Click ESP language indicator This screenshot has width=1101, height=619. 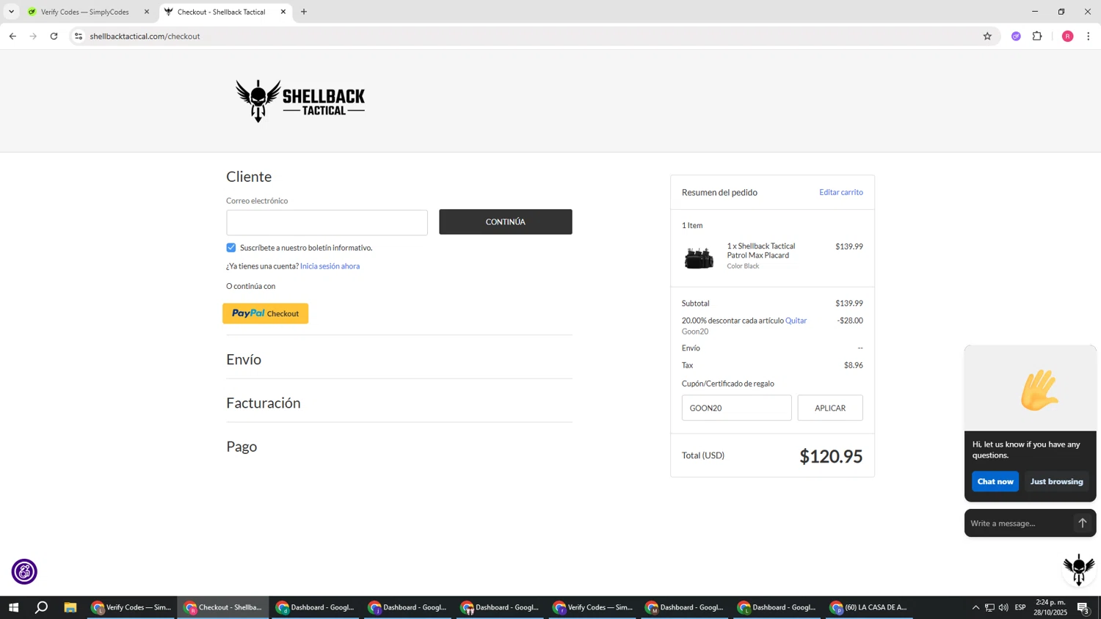coord(1020,607)
